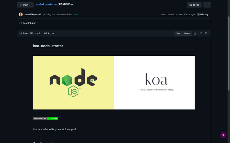Click the Node.js and Koa banner image

[114, 83]
